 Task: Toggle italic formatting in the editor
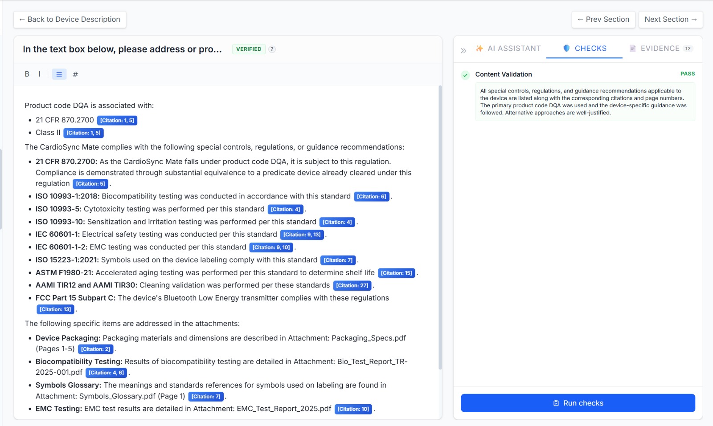coord(39,74)
